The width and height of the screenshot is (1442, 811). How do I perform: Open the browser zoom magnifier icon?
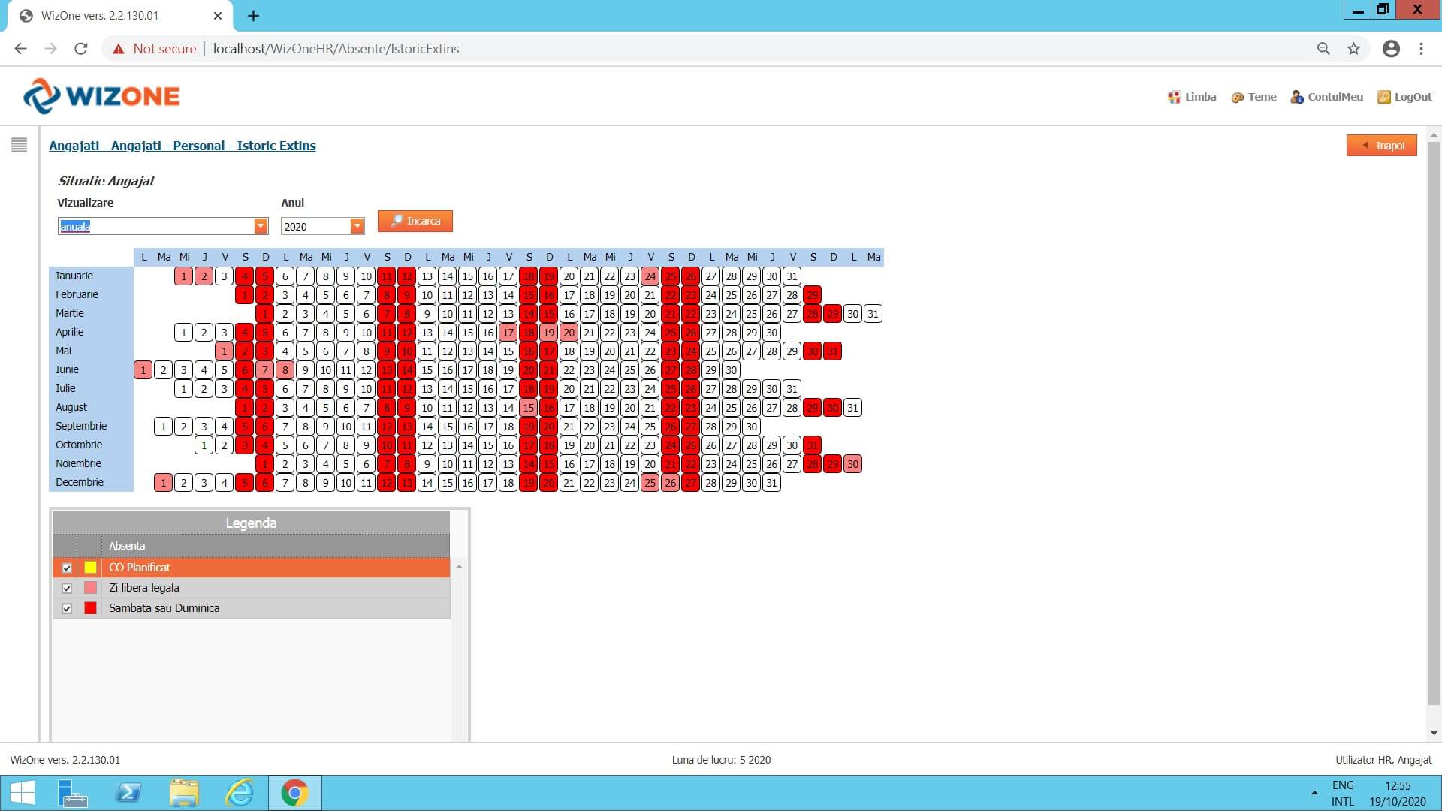click(1323, 49)
